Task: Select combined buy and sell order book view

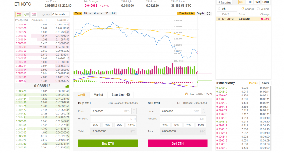Action: (19, 14)
